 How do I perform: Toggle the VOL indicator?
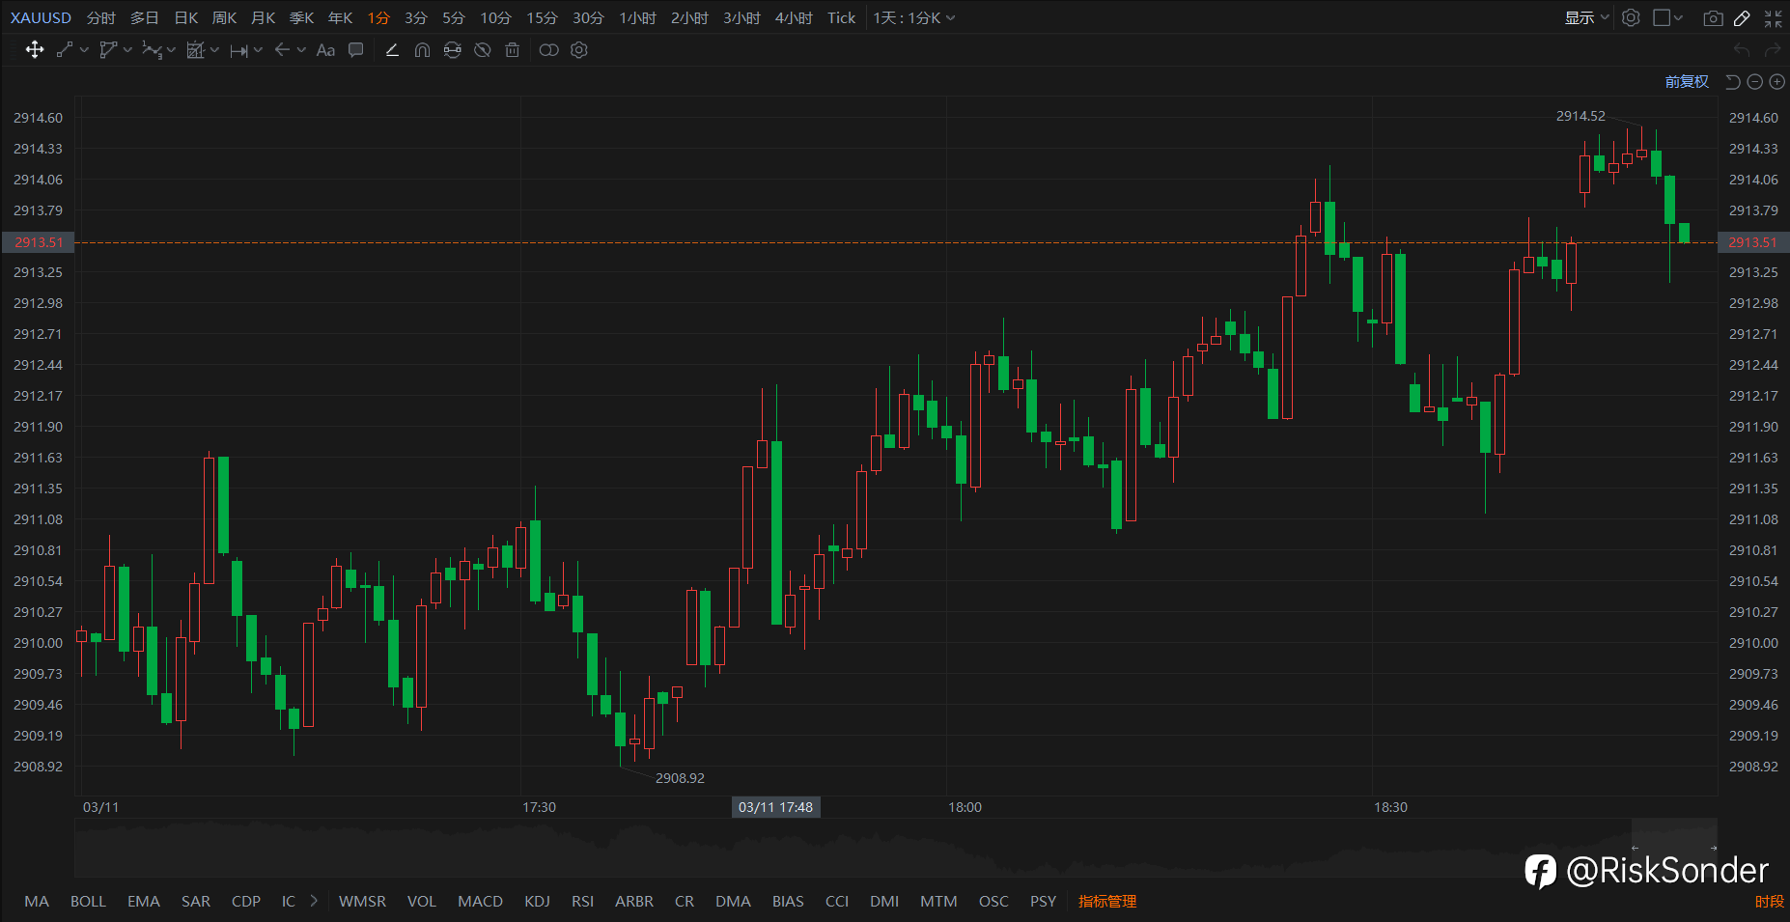[421, 901]
